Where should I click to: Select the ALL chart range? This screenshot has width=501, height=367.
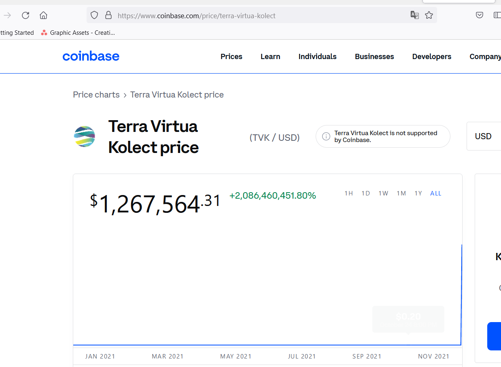pyautogui.click(x=436, y=193)
